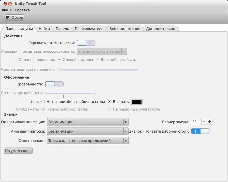Increase icon size with plus button
228x182 pixels.
point(209,122)
